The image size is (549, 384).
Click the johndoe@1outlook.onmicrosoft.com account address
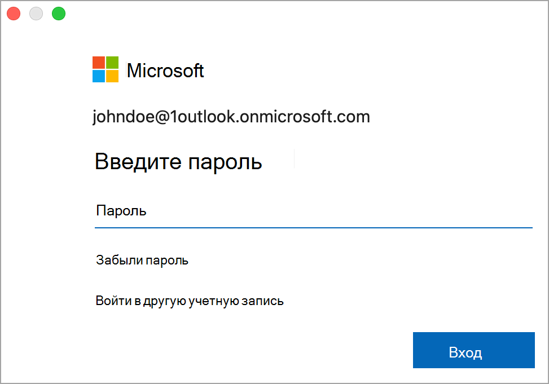(231, 117)
